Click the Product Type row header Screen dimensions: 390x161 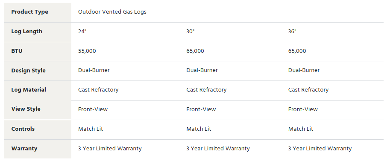point(29,12)
